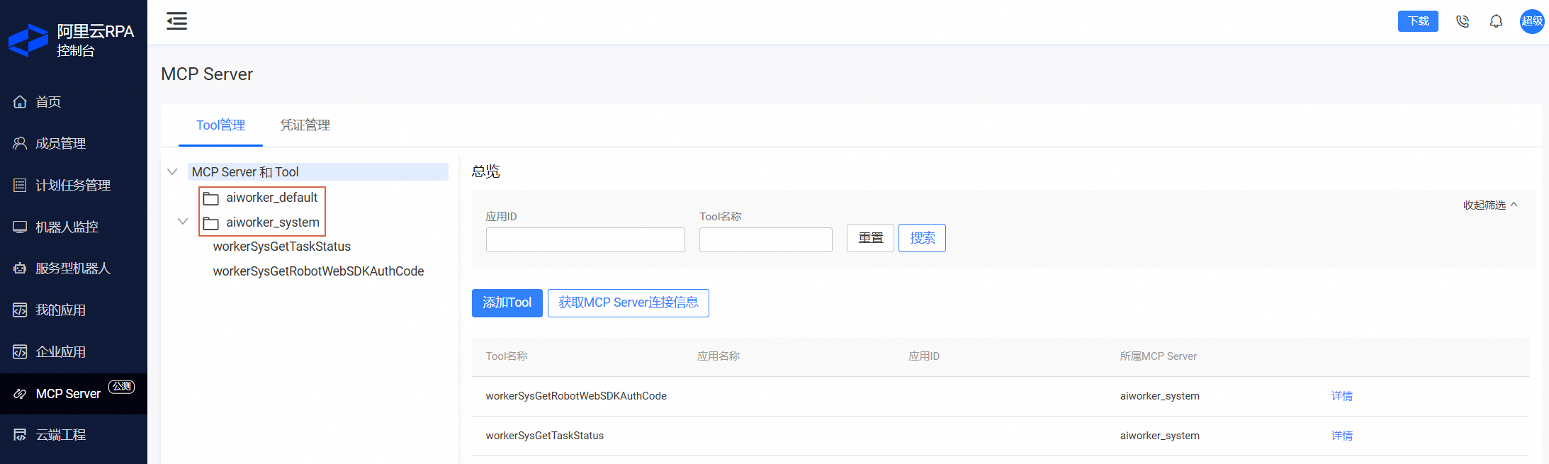
Task: Click the person icon beside 成员管理
Action: 20,144
